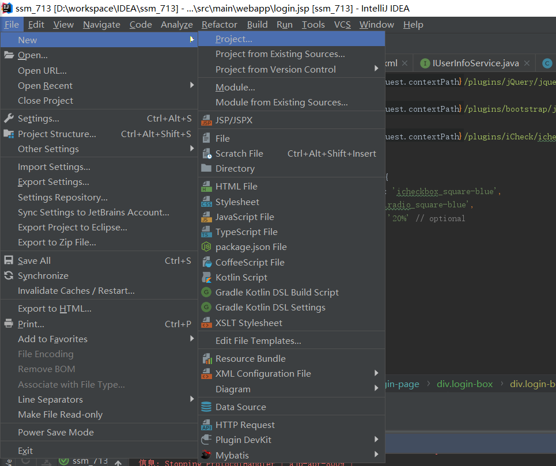This screenshot has width=556, height=466.
Task: Click the Kotlin Script icon
Action: click(206, 277)
